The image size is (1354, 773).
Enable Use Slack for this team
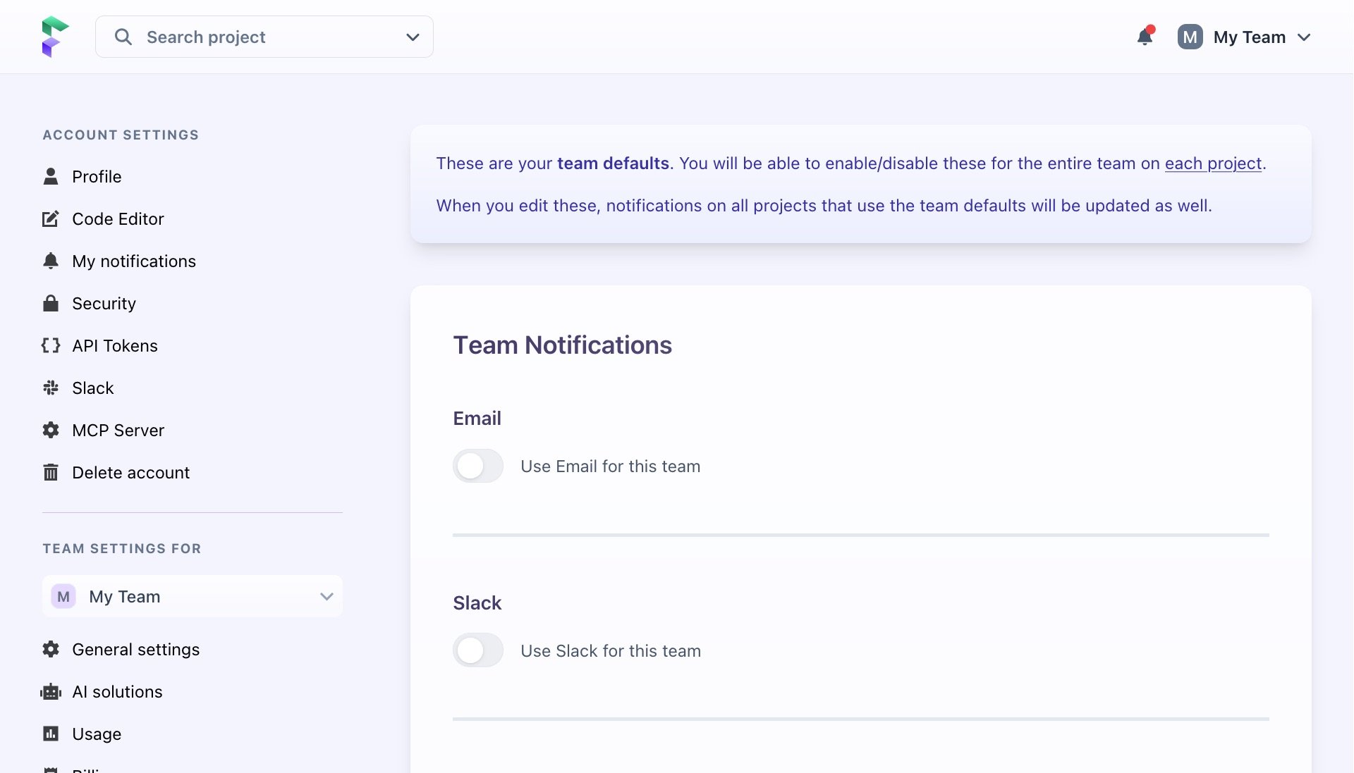click(x=477, y=650)
